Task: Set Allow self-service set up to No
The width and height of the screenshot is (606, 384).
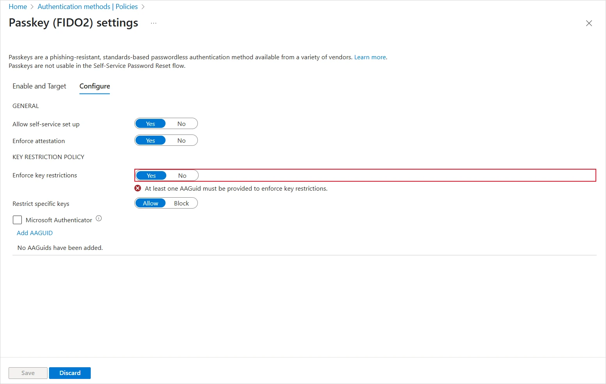Action: [181, 124]
